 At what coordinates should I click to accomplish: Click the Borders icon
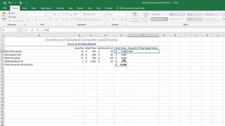(x=43, y=20)
